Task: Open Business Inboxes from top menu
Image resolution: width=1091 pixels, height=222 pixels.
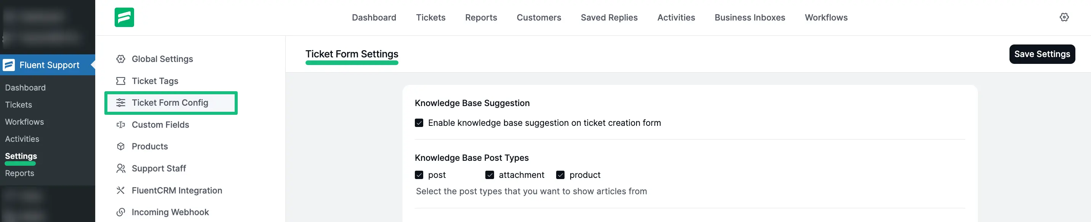Action: tap(749, 18)
